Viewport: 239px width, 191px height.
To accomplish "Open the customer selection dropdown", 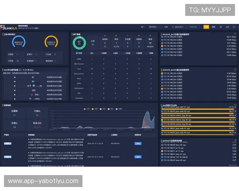I will click(x=153, y=27).
